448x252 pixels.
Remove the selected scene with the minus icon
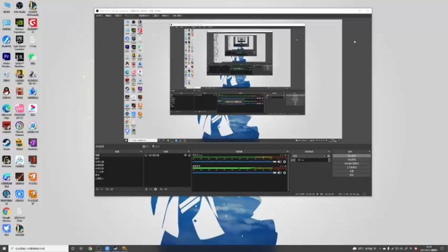(x=102, y=189)
